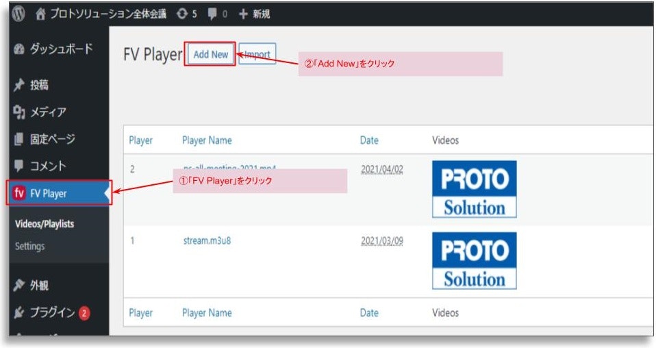Screen dimensions: 656x348
Task: Sort by the Date column header at top
Action: coord(369,140)
